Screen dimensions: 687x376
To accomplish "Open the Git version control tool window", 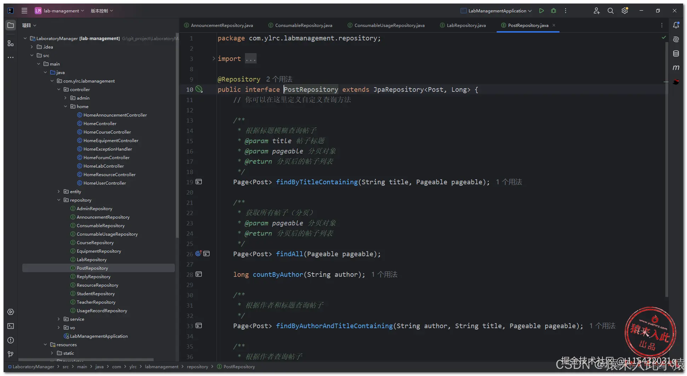I will pyautogui.click(x=11, y=354).
